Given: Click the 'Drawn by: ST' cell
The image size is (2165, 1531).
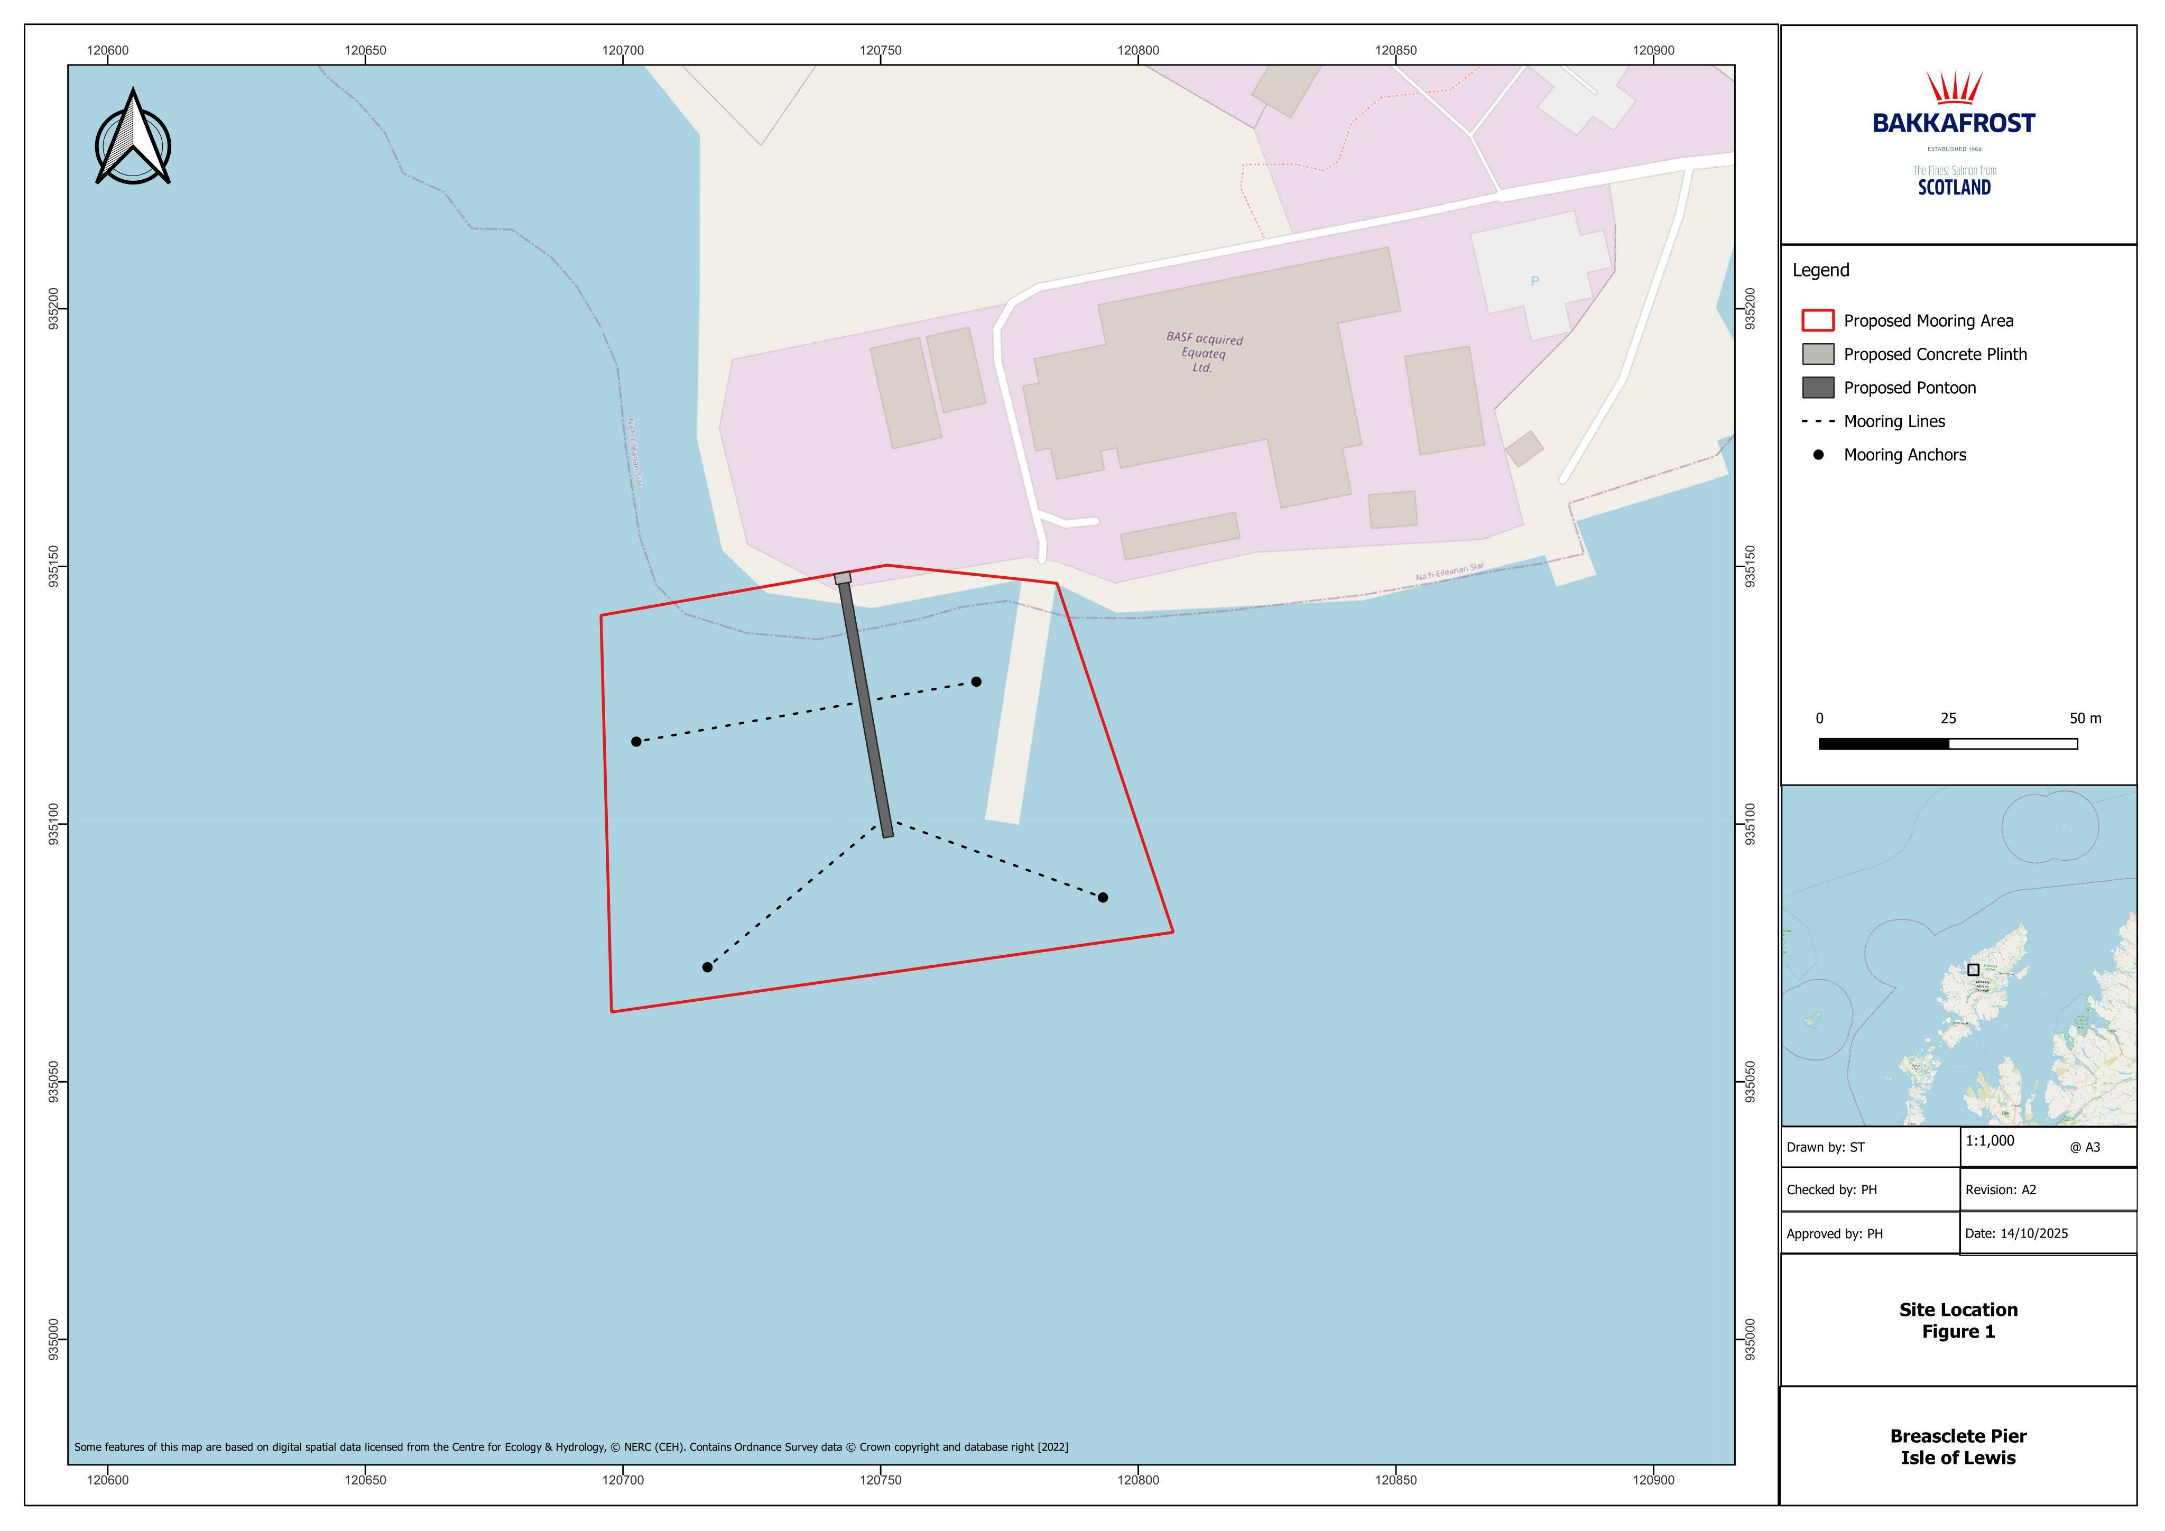Looking at the screenshot, I should pyautogui.click(x=1871, y=1147).
